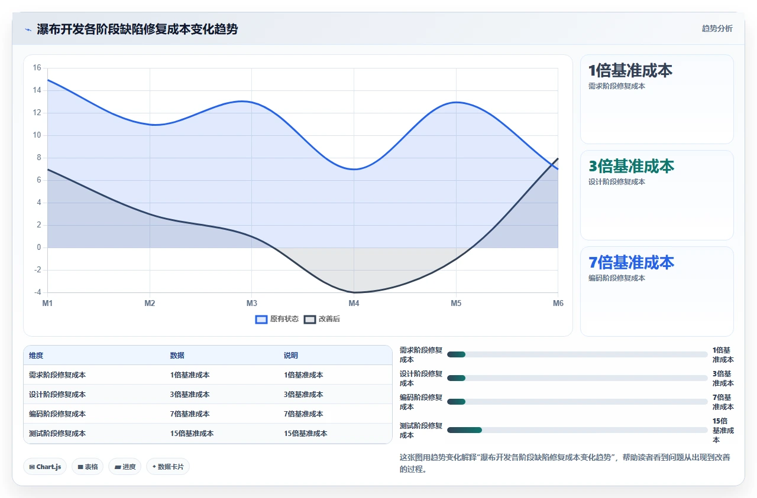Click the 改善后 legend label
Screen dimensions: 757x498
coord(329,319)
